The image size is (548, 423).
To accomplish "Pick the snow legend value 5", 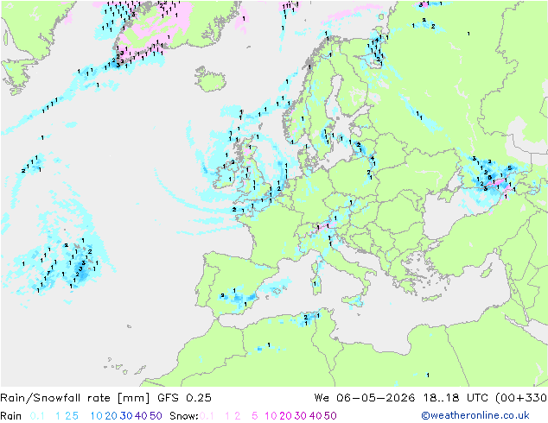I will (255, 416).
